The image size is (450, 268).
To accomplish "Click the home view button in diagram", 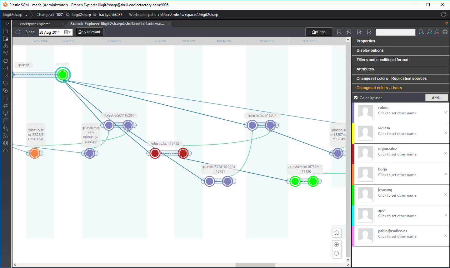I will tap(337, 233).
